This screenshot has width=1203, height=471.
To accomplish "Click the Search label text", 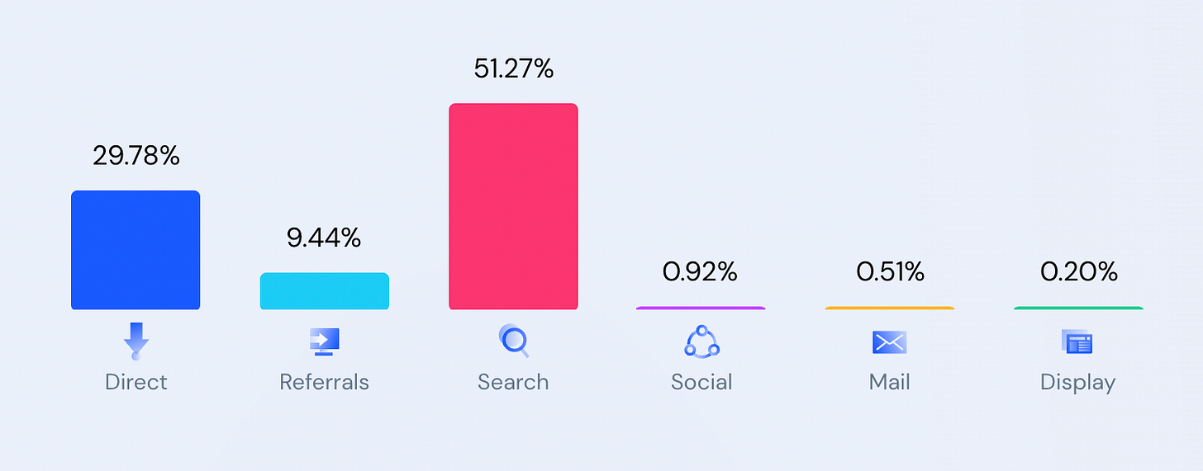I will pyautogui.click(x=513, y=382).
